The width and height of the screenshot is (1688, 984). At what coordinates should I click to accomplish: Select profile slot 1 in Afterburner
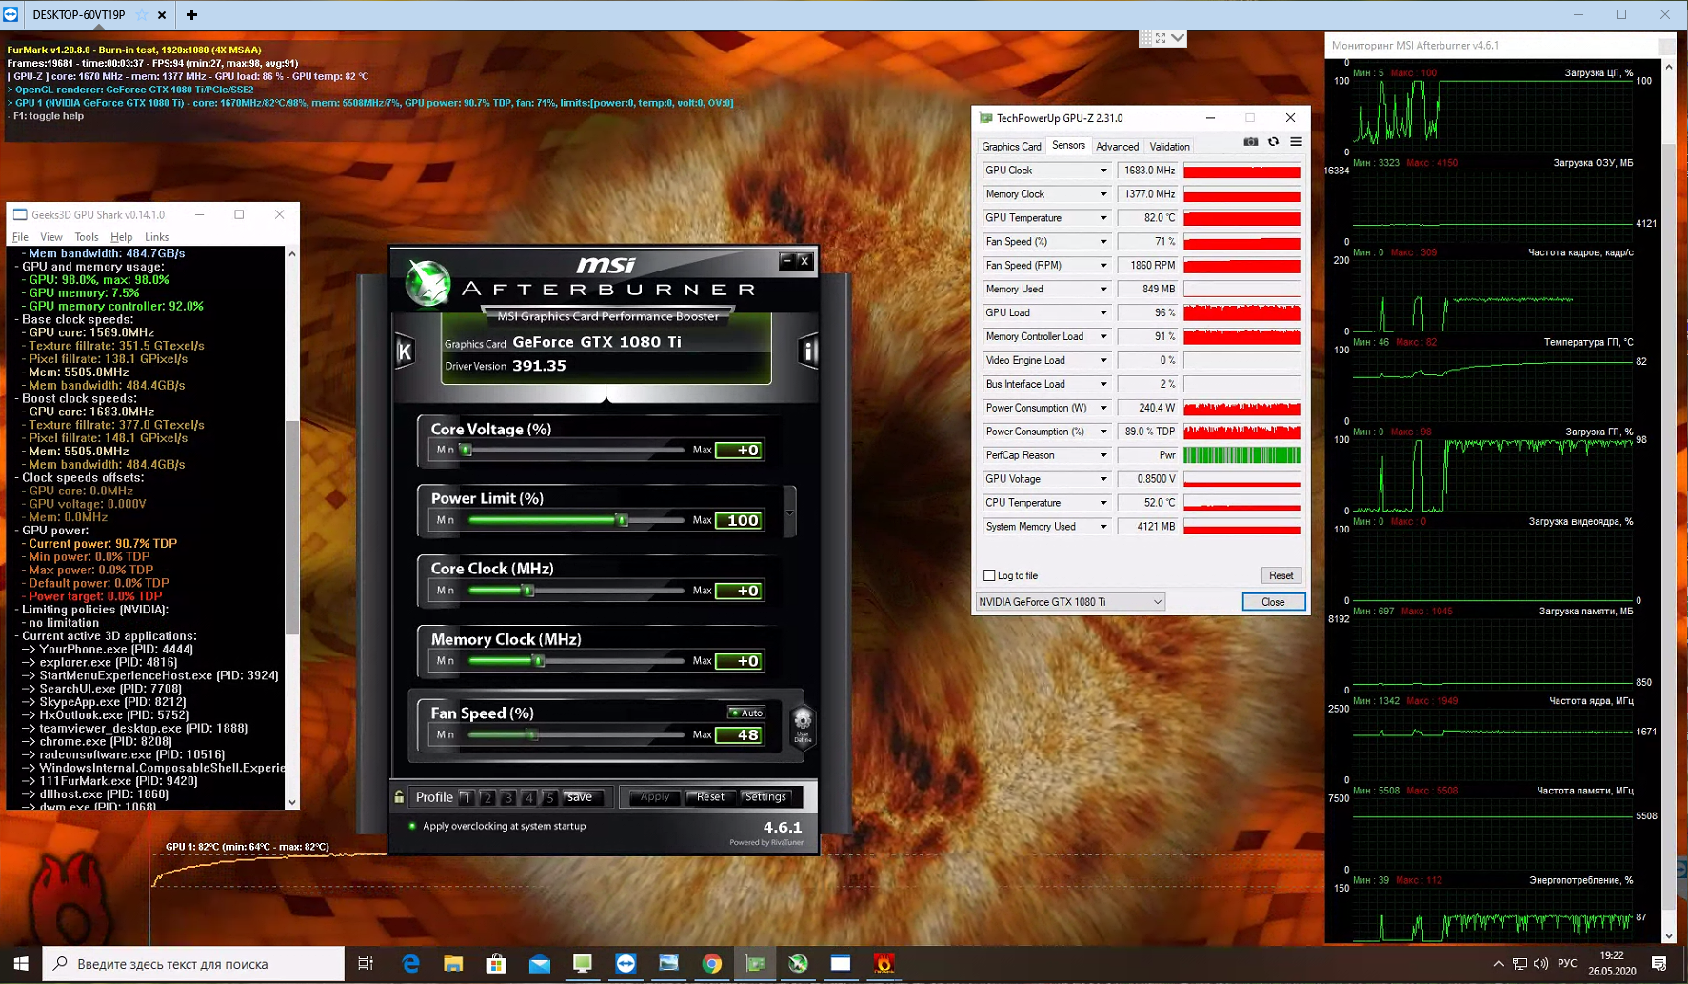(x=467, y=797)
